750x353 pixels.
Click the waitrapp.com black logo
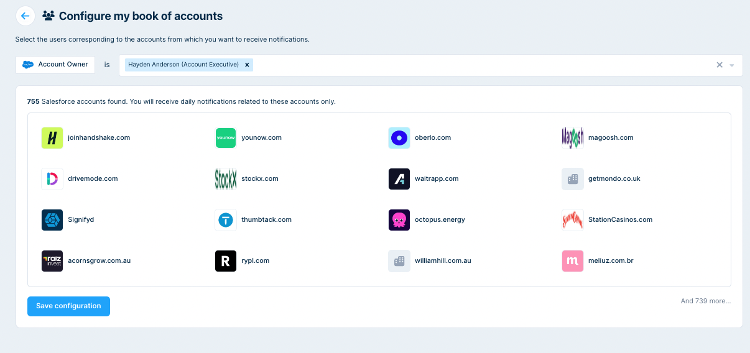[399, 179]
